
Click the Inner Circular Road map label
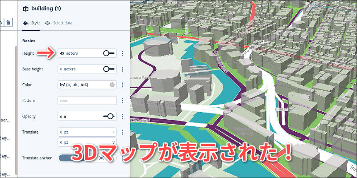[159, 105]
